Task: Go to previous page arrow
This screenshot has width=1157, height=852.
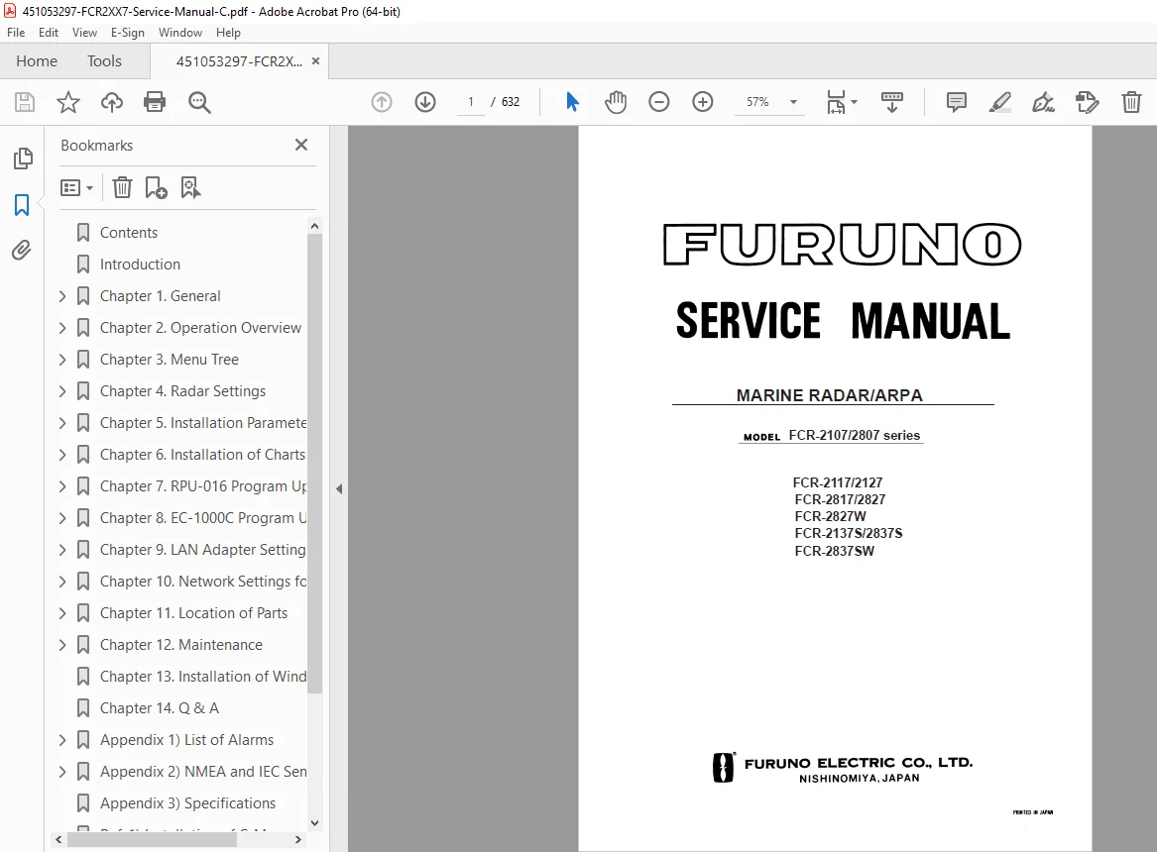Action: click(382, 102)
